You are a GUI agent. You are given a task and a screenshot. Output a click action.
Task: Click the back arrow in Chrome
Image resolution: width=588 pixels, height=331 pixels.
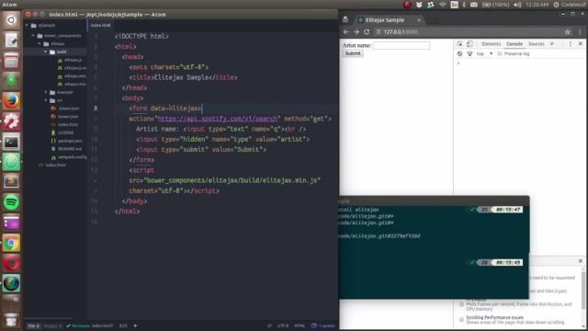tap(346, 32)
